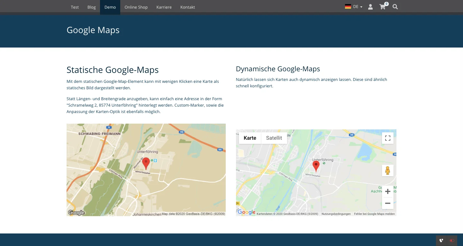Screen dimensions: 463x246
Task: Open the Nutzungsbedingungen link
Action: click(x=336, y=214)
